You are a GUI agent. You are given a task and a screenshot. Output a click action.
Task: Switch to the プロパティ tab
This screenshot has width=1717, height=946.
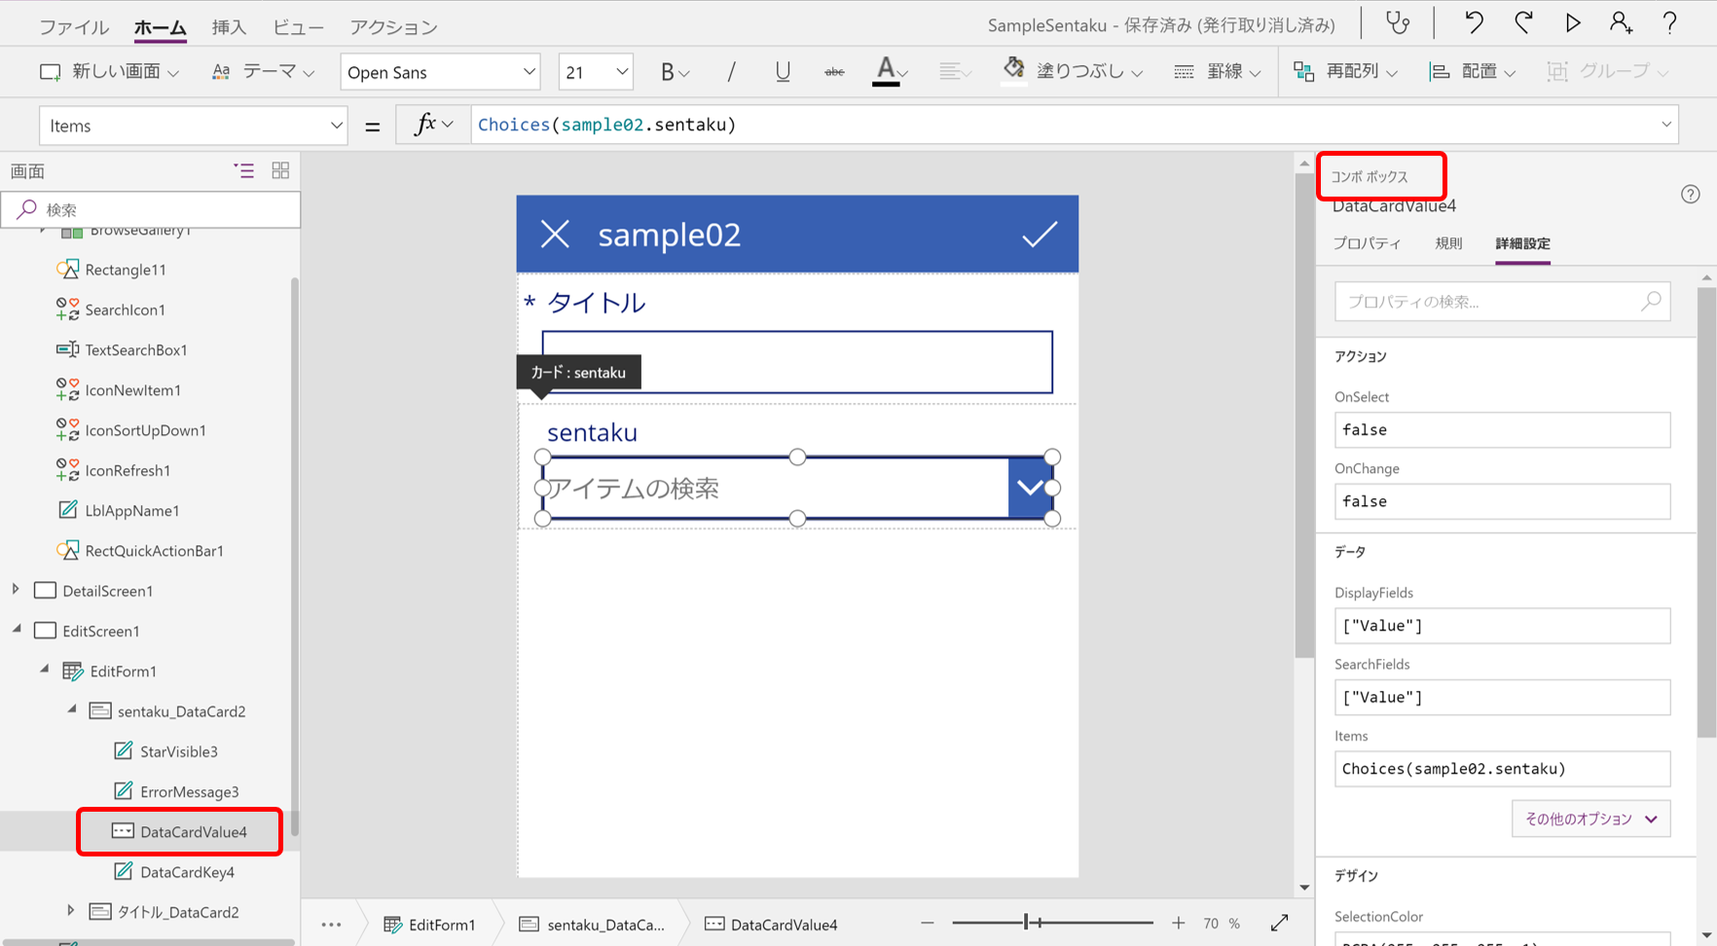1367,244
